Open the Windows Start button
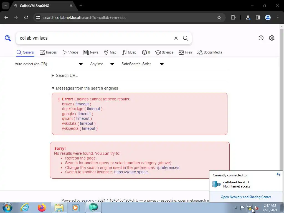 (7, 207)
